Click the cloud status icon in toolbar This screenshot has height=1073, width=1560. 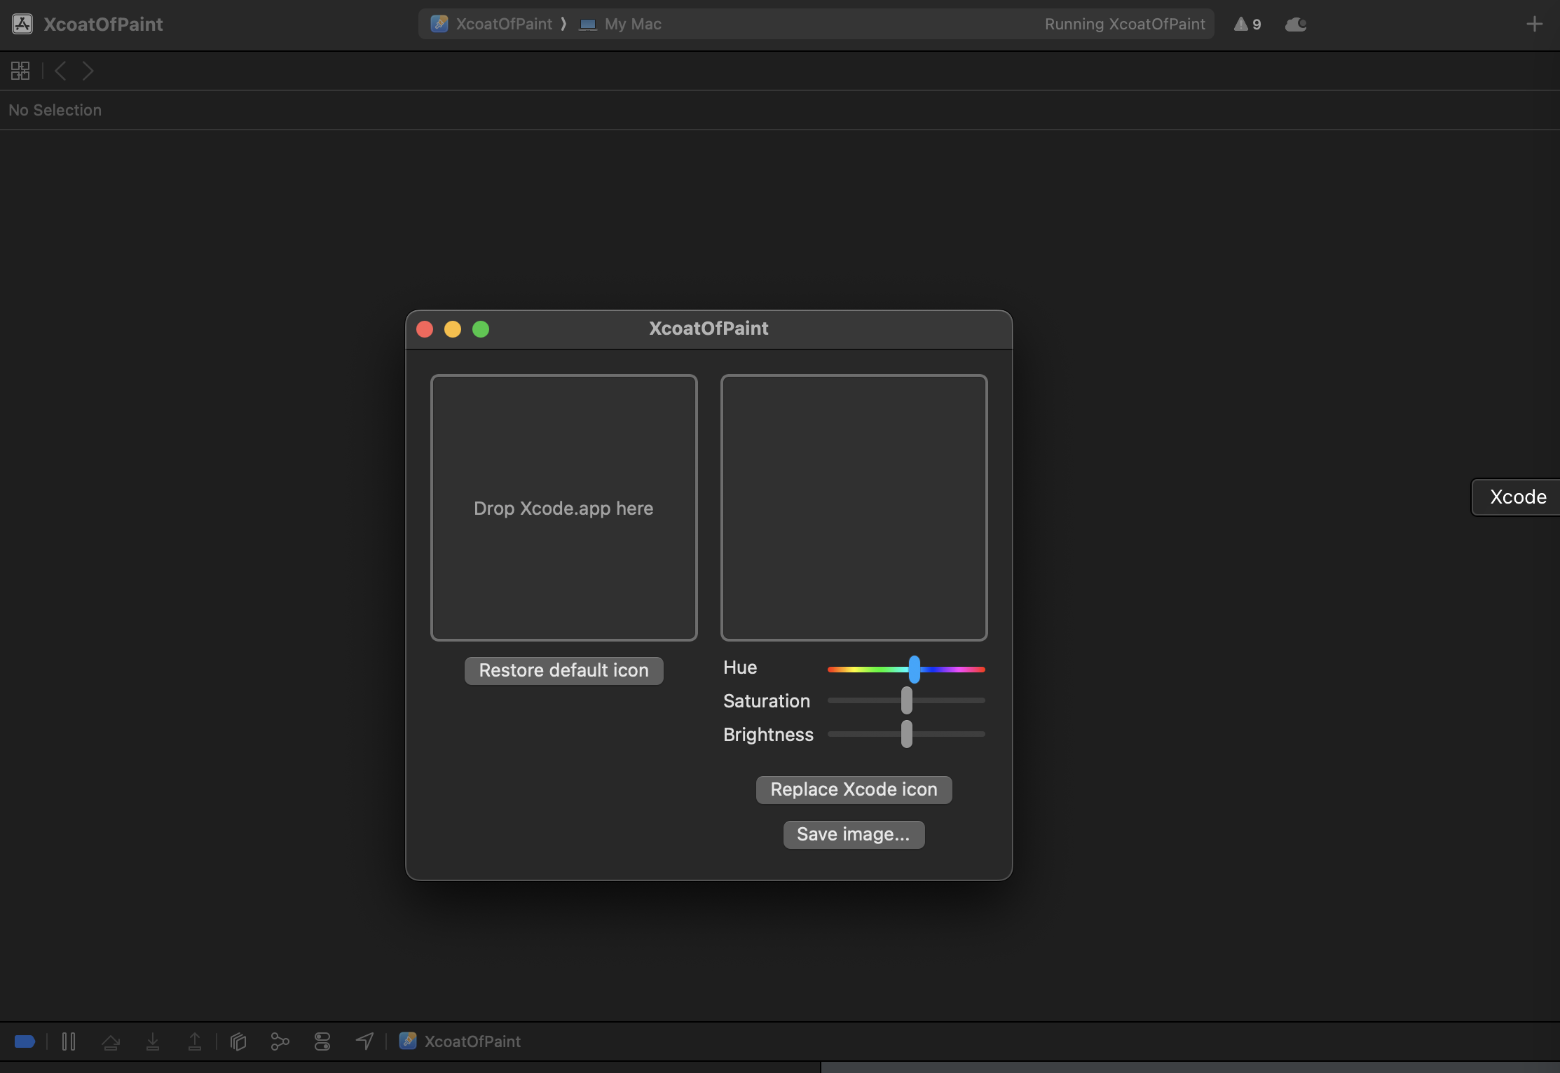tap(1295, 25)
